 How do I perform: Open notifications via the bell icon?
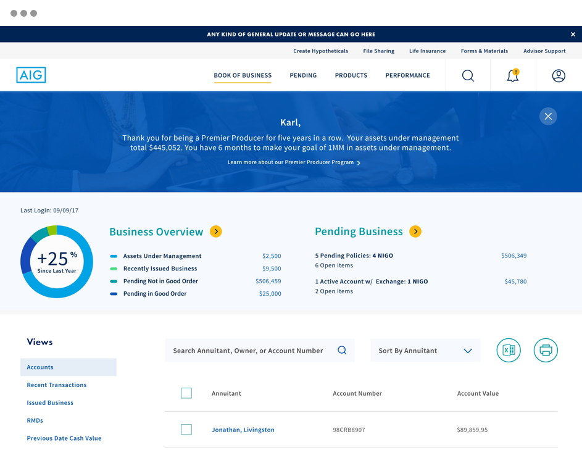pos(512,75)
